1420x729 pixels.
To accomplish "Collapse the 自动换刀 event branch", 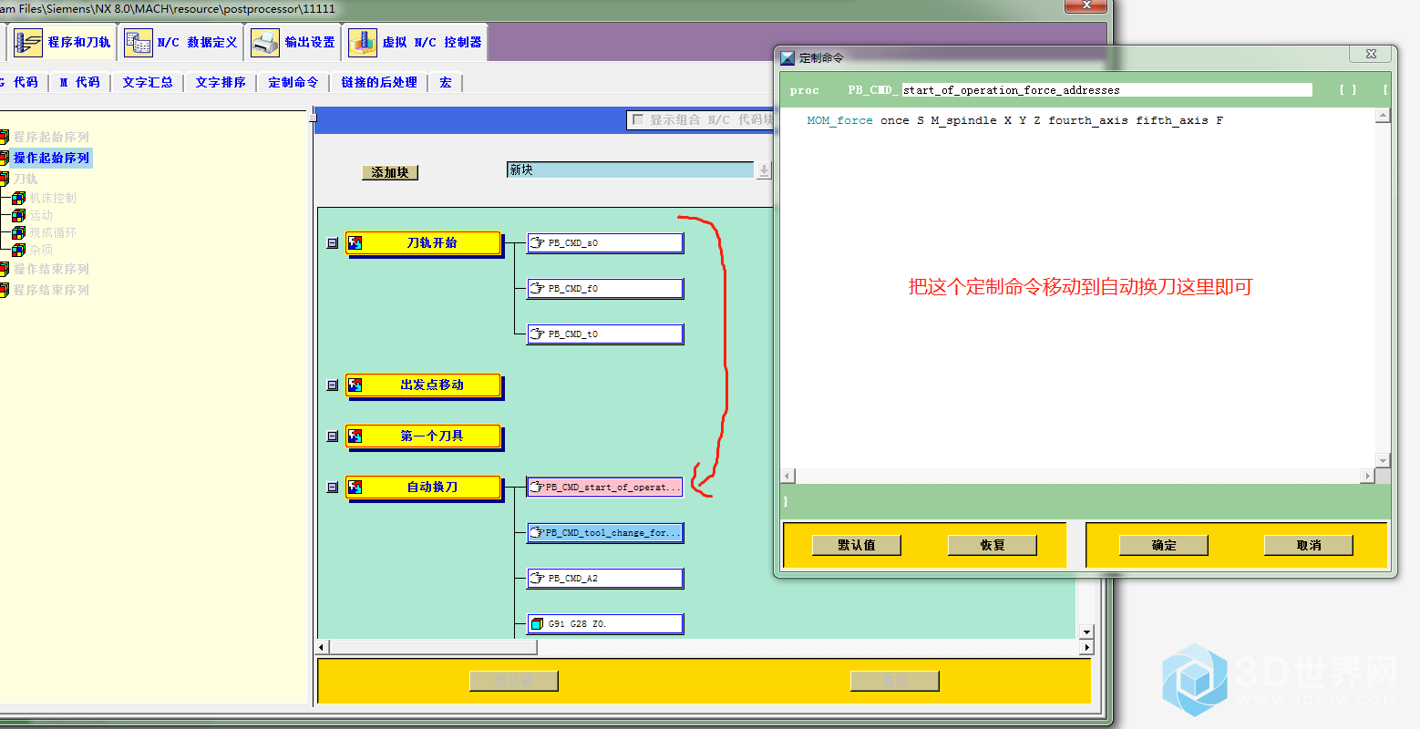I will point(333,488).
